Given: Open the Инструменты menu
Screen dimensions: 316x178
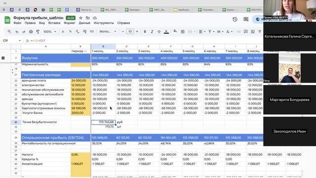Looking at the screenshot, I should point(104,23).
